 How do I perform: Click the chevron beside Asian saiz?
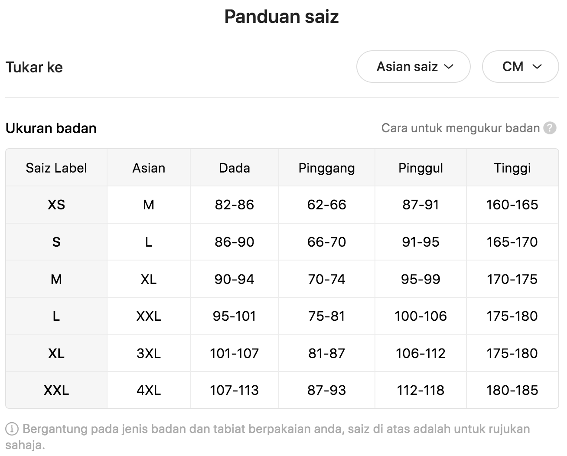pos(449,67)
